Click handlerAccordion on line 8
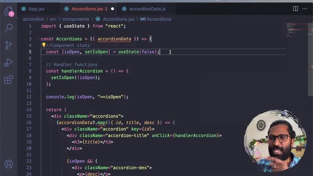313x176 pixels. pyautogui.click(x=82, y=71)
